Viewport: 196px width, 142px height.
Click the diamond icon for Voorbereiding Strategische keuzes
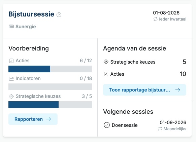(x=11, y=97)
